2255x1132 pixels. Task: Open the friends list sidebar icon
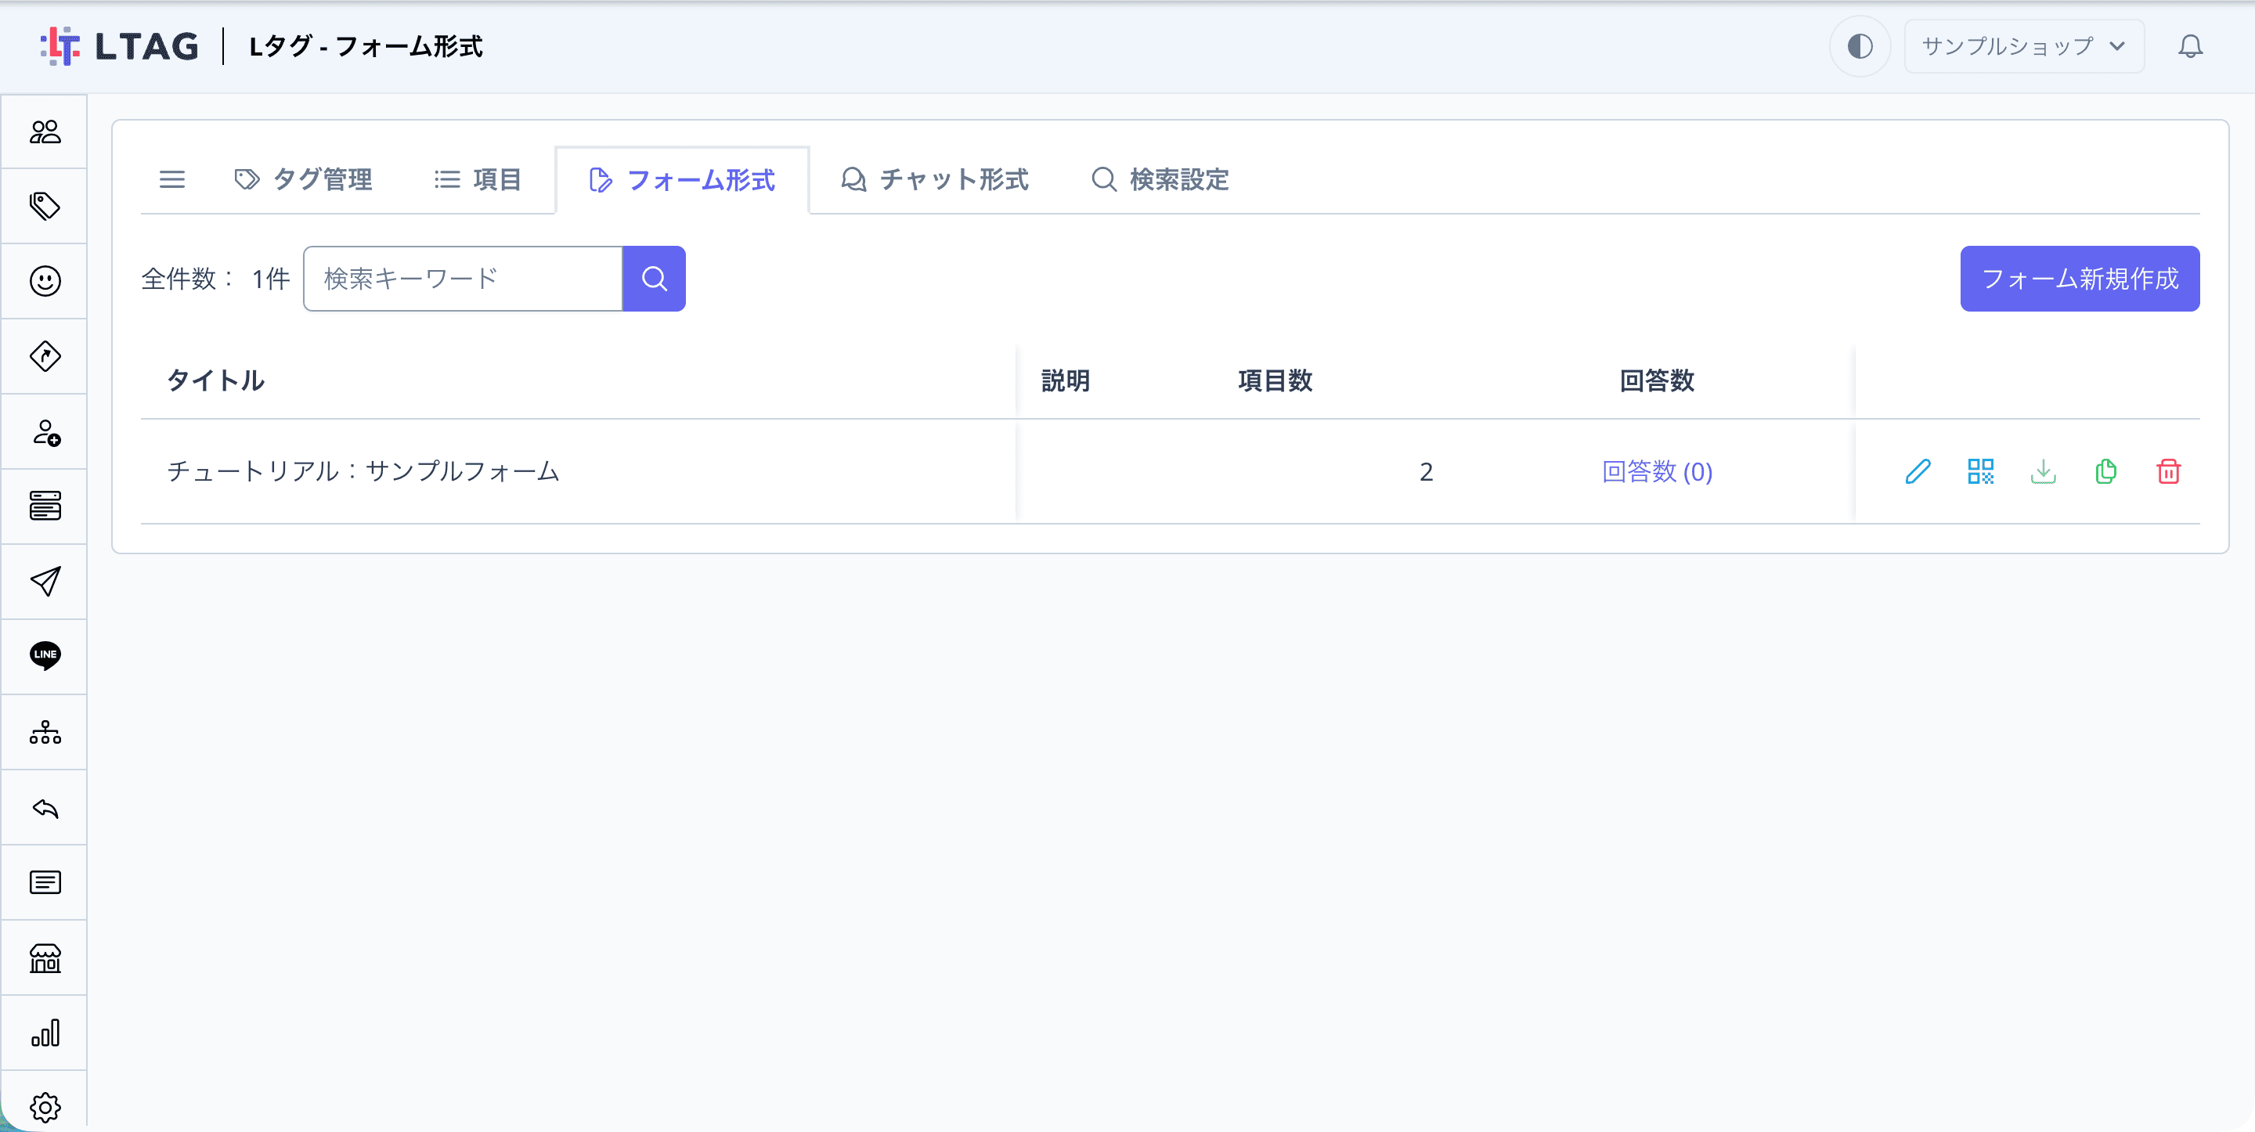(45, 132)
